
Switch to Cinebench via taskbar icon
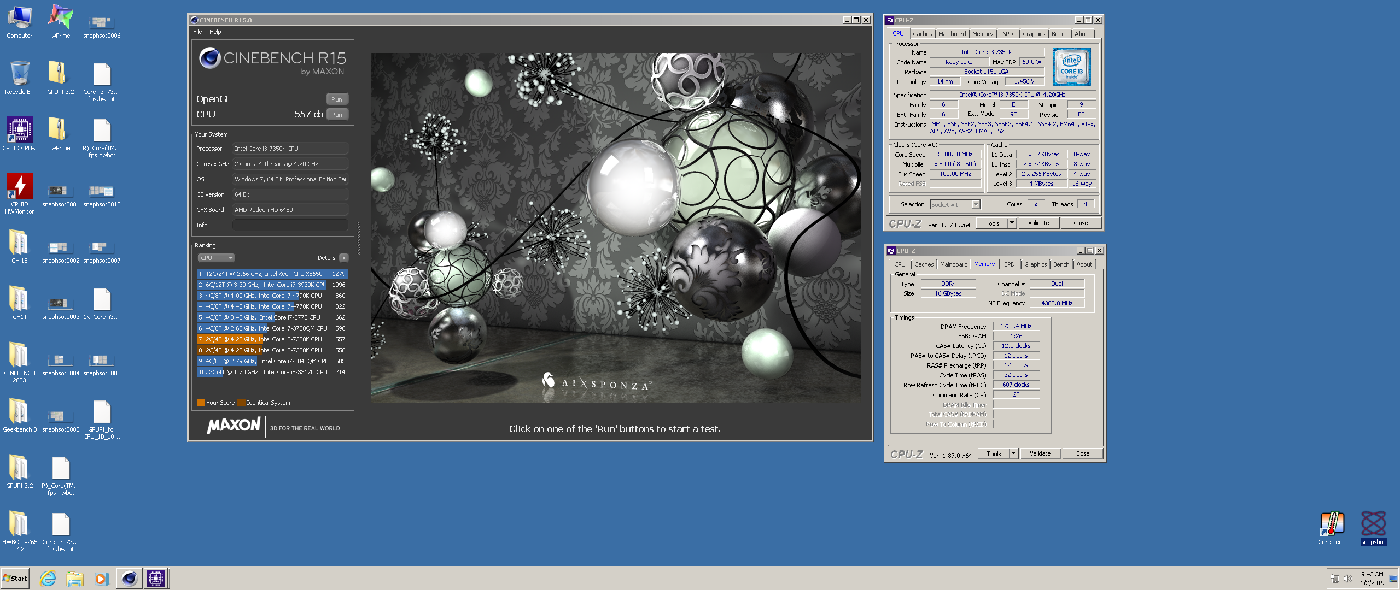pyautogui.click(x=129, y=578)
